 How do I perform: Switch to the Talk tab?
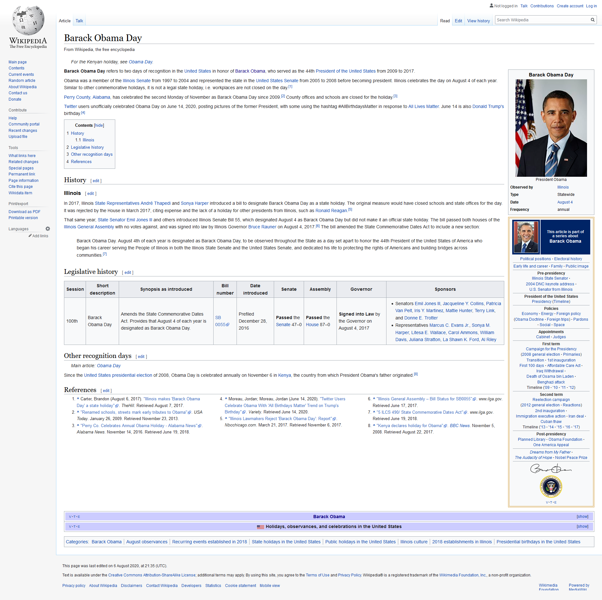(79, 21)
